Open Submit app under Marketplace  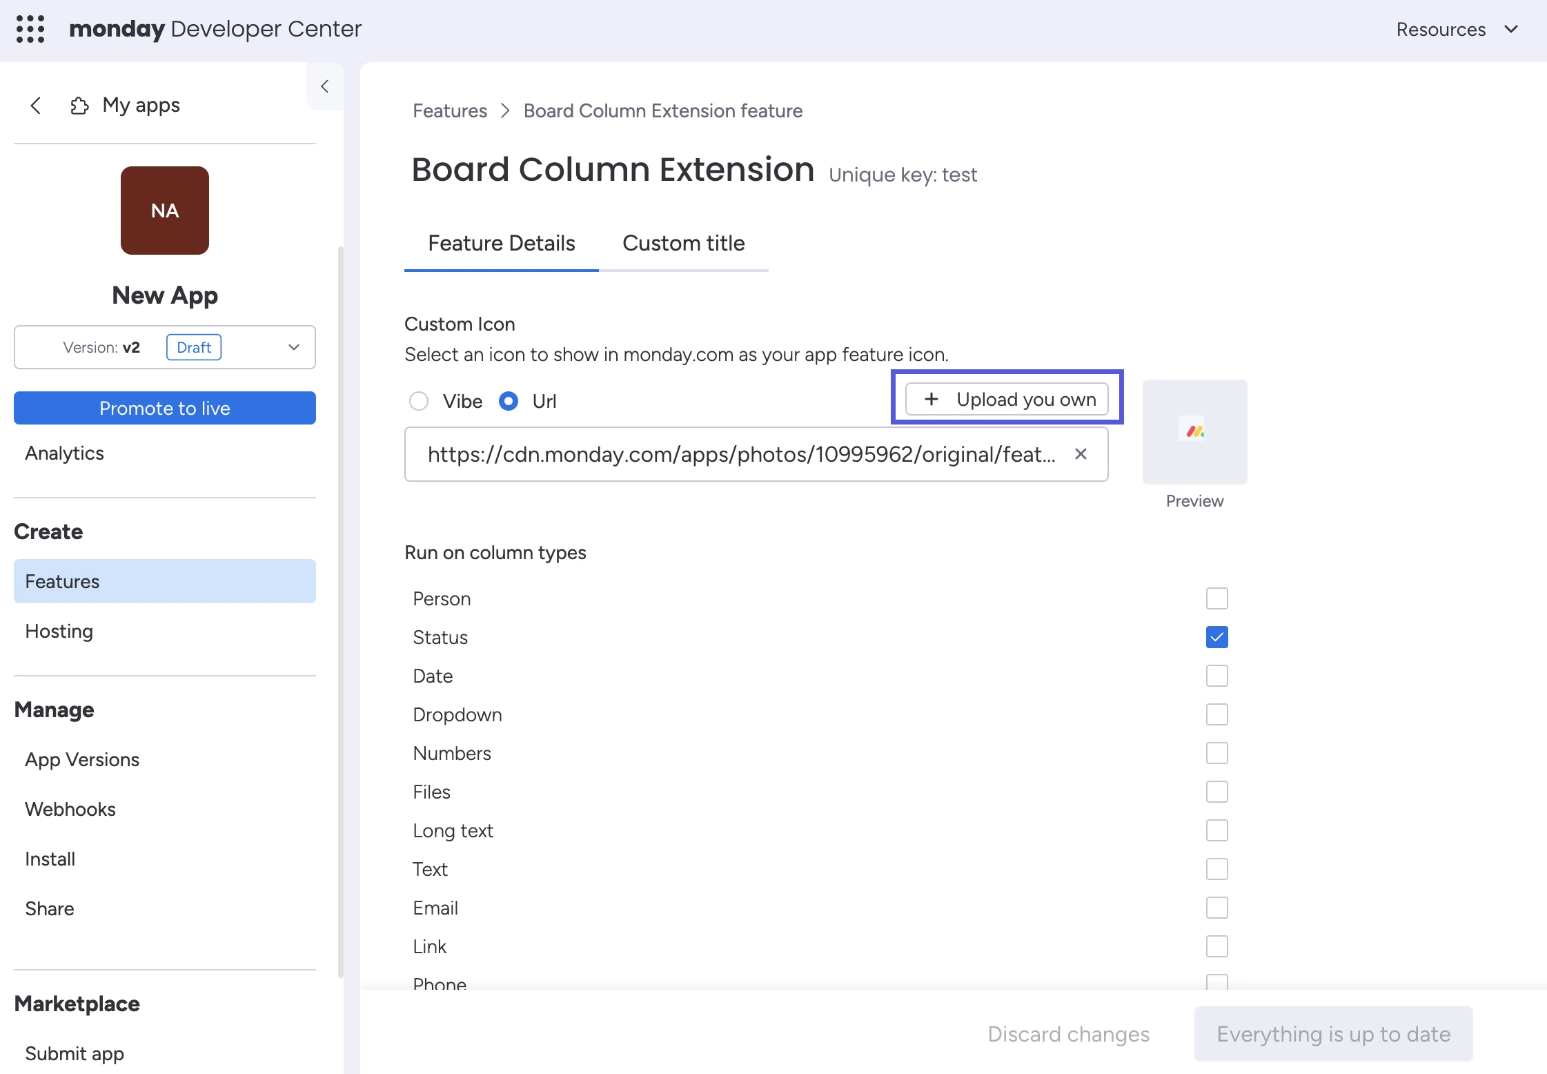(x=165, y=1053)
